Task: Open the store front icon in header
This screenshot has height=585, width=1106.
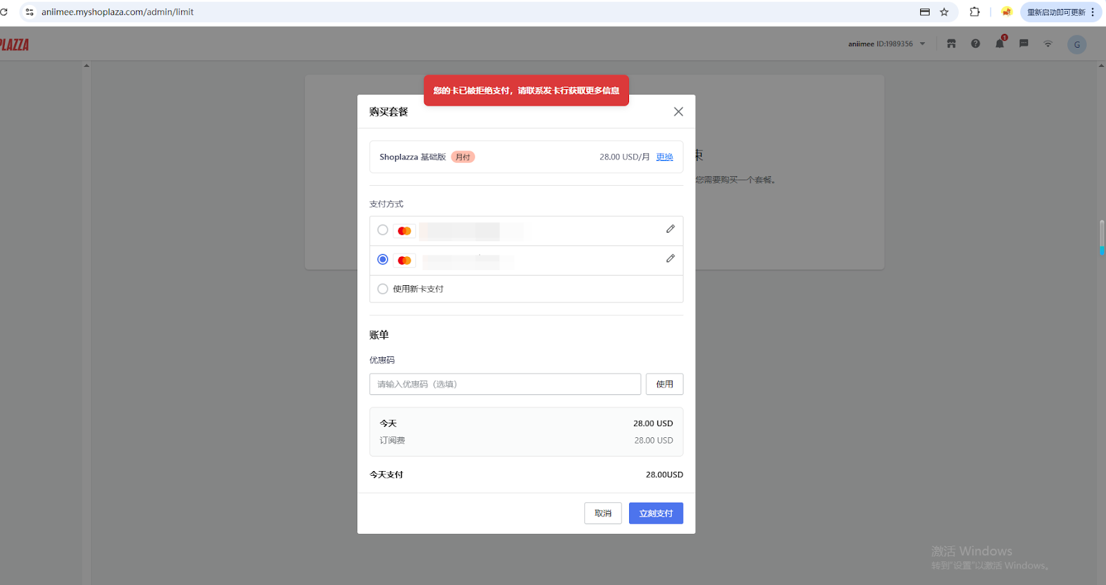Action: click(951, 44)
